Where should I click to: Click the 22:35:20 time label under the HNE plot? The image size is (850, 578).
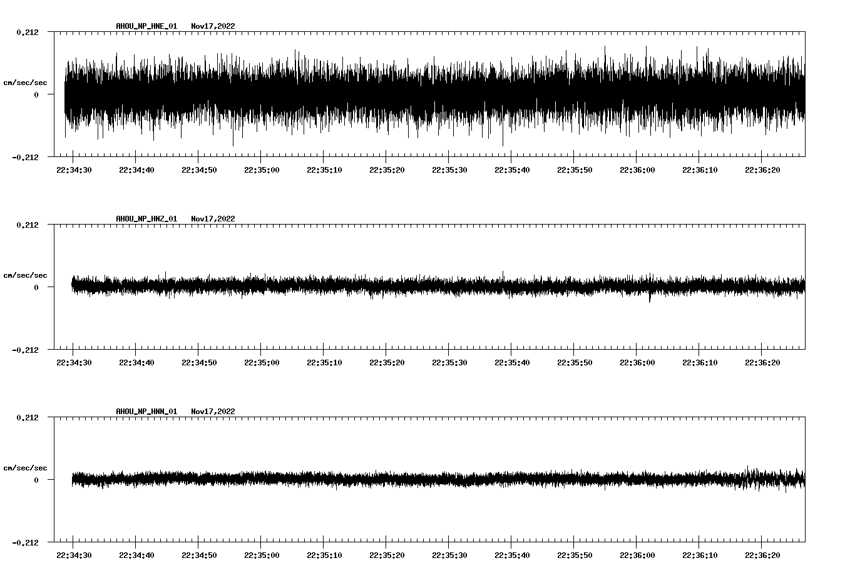pyautogui.click(x=387, y=170)
